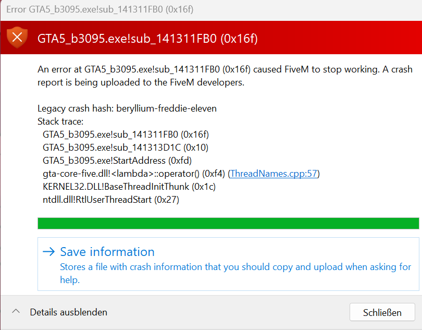This screenshot has width=422, height=330.
Task: Click the red error shield icon
Action: pos(17,38)
